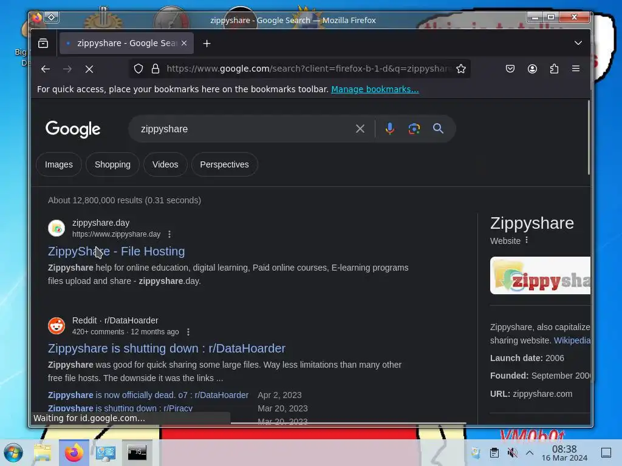Click the site security padlock icon
Viewport: 622px width, 466px height.
(155, 69)
